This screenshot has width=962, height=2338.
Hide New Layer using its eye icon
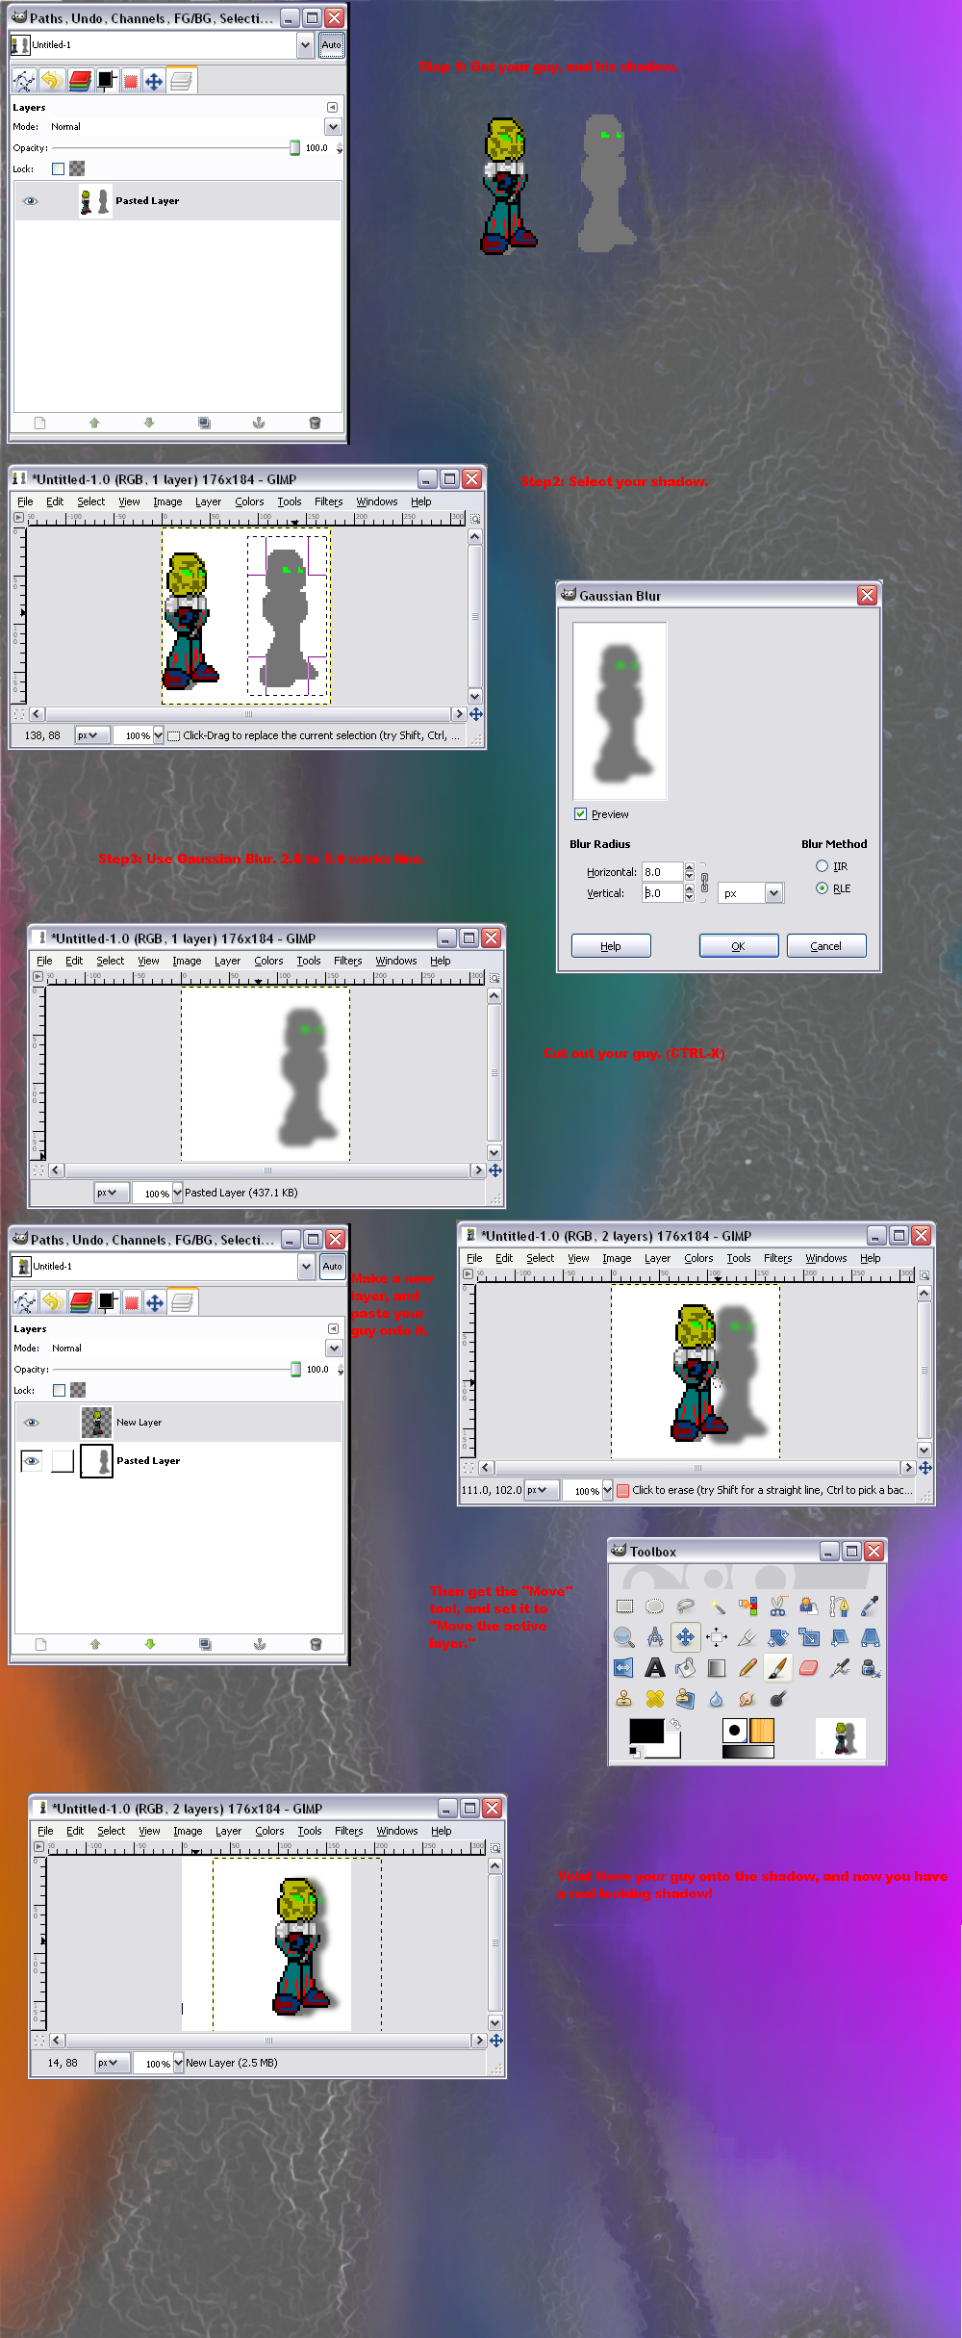click(31, 1422)
